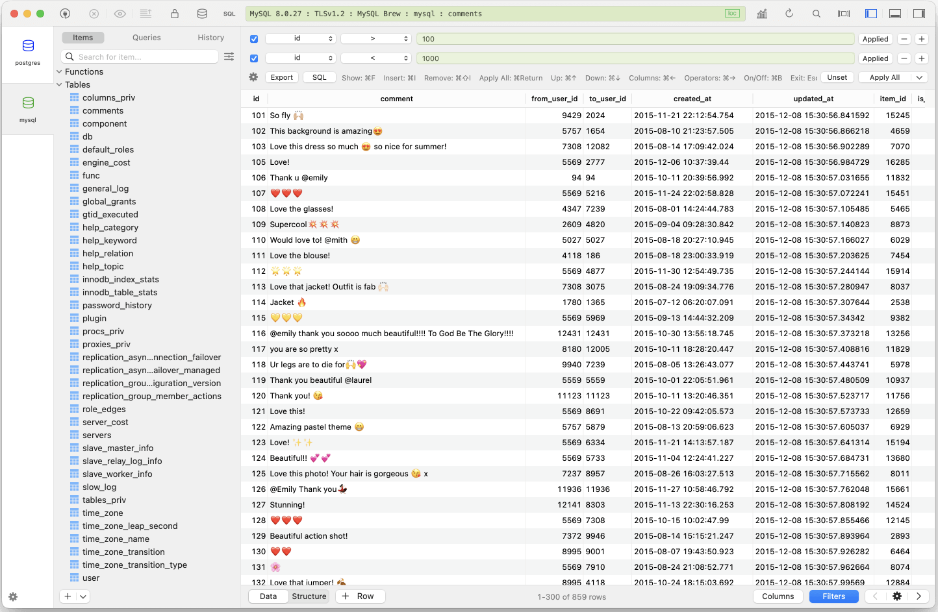
Task: Add a new Row
Action: point(361,596)
